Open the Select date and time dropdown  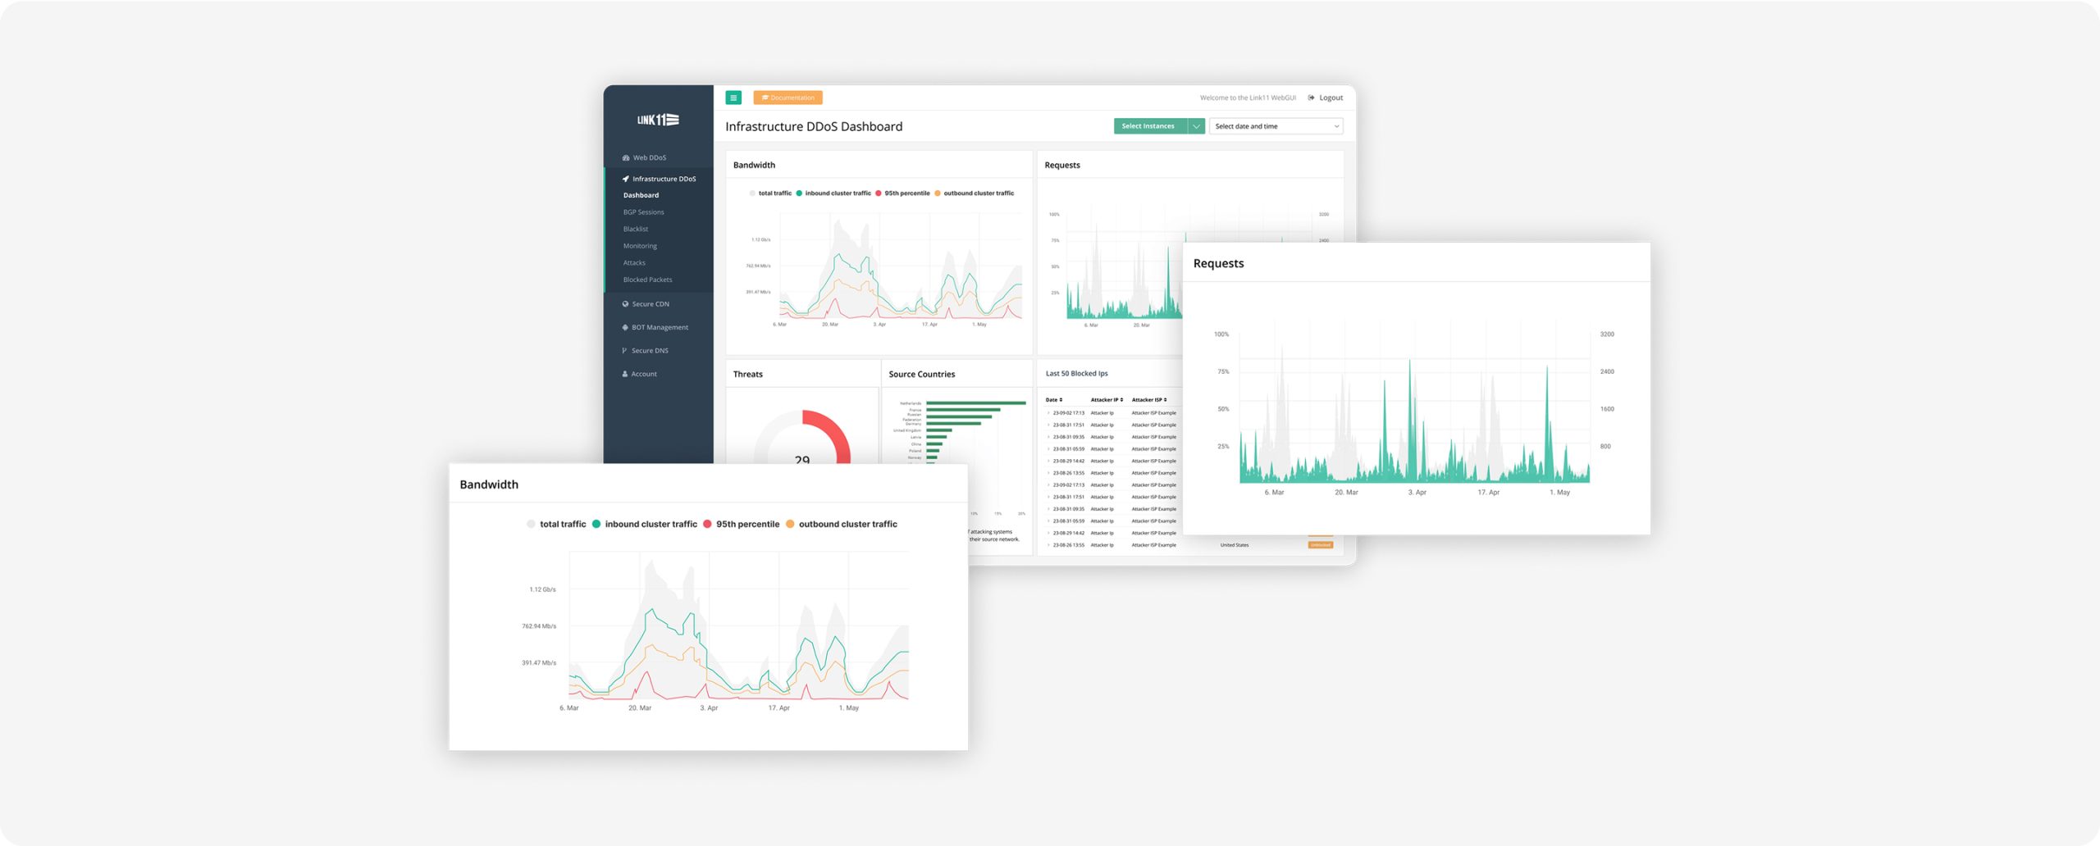click(1276, 126)
